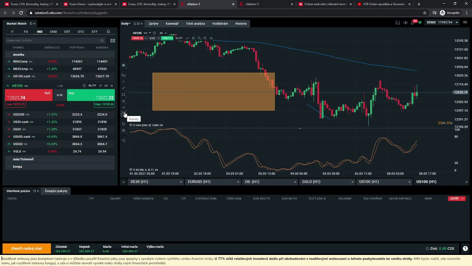Click the search magnifier in Market Watch
The height and width of the screenshot is (266, 472).
(102, 41)
